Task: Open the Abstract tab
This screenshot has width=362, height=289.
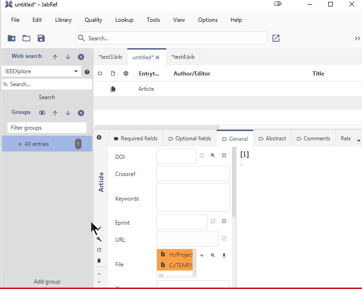Action: (272, 138)
